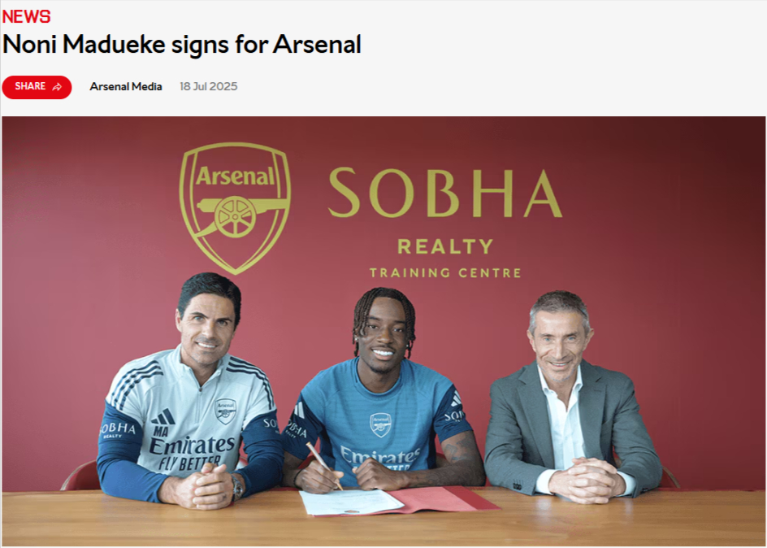Click the Arsenal badge on the white training top

coord(226,411)
